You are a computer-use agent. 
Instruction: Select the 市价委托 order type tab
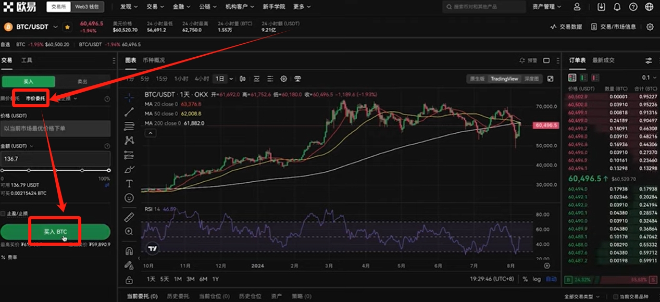click(x=35, y=98)
